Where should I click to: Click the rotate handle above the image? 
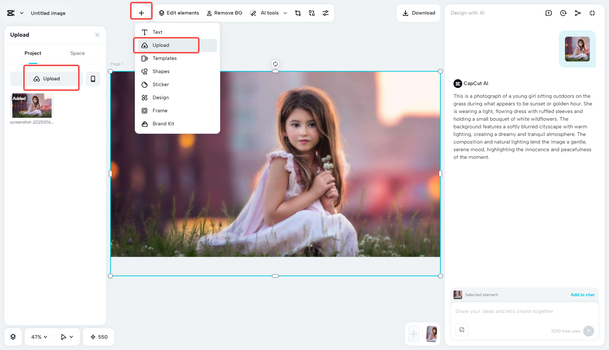tap(275, 64)
